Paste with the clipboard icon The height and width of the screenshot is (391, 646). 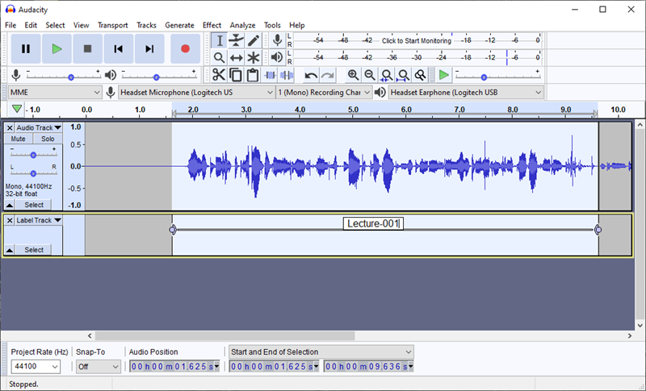click(x=253, y=75)
